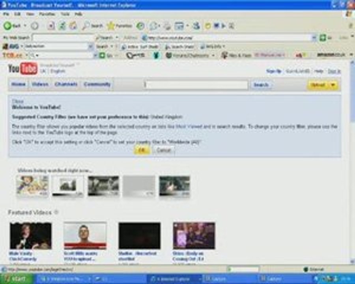Click the Most Viewed link in notice

click(x=189, y=126)
